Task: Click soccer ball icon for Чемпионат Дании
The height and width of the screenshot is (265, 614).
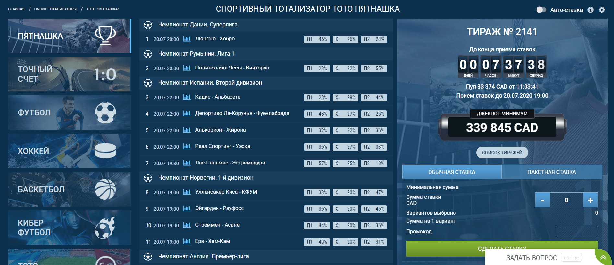Action: [148, 25]
